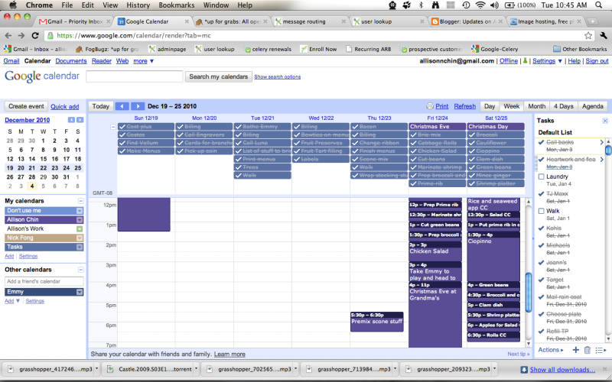Expand the more dropdown in Google bar
This screenshot has height=382, width=612.
pos(144,61)
